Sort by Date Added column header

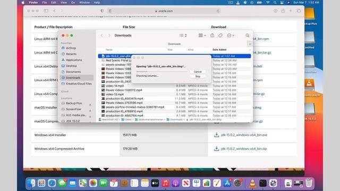pos(219,50)
